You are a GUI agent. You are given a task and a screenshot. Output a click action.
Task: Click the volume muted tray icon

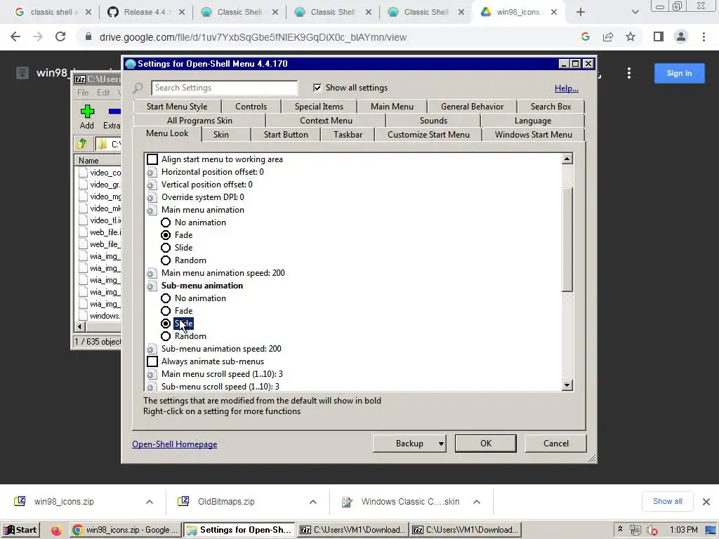[x=652, y=531]
